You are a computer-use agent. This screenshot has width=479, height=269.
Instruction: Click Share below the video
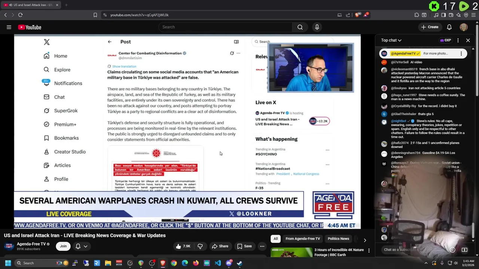pos(220,246)
